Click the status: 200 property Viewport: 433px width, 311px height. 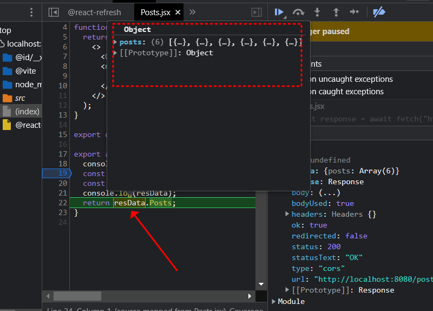[316, 247]
